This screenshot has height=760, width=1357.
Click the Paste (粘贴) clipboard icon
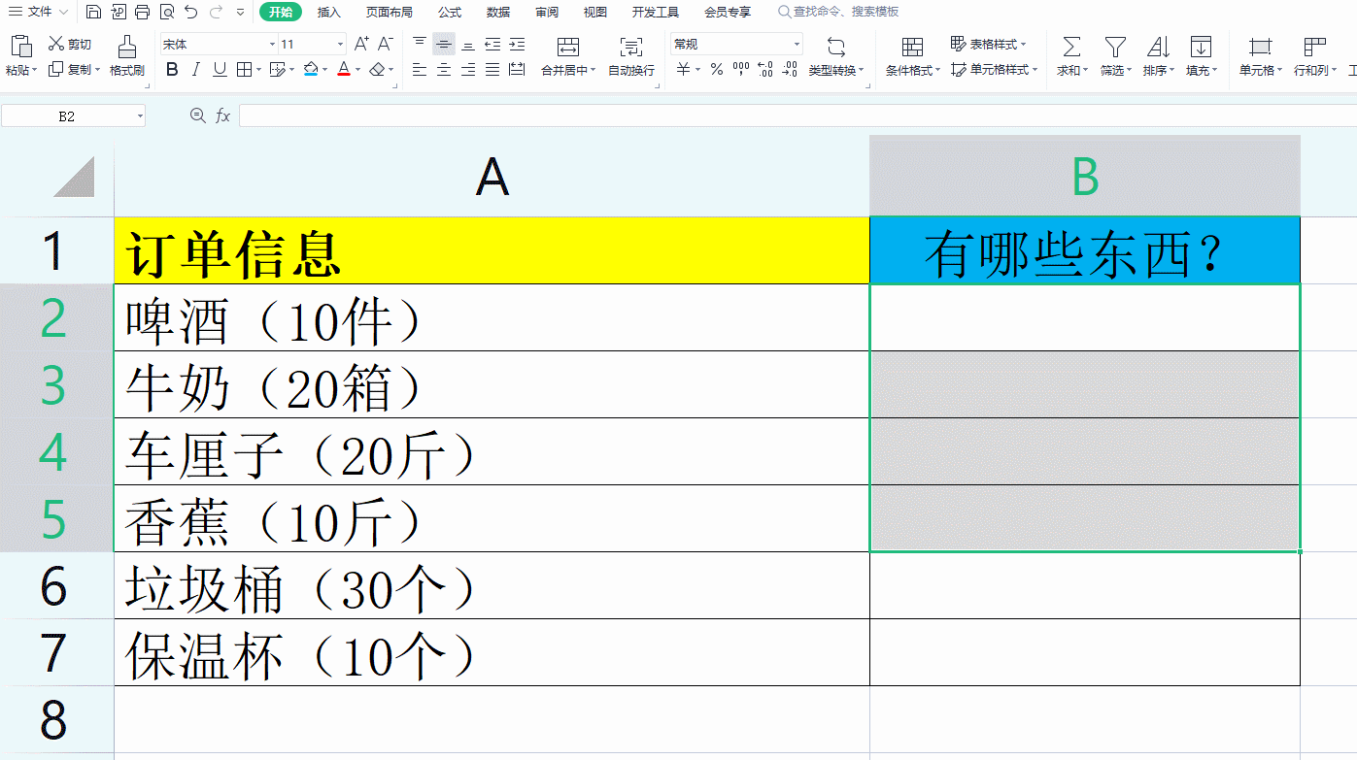20,46
